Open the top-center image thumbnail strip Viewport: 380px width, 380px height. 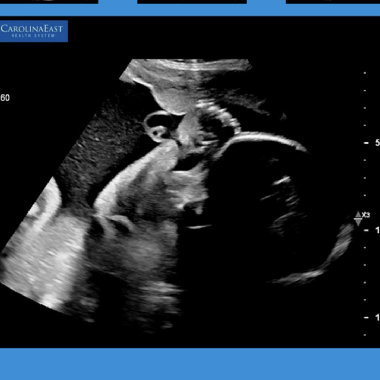point(192,2)
